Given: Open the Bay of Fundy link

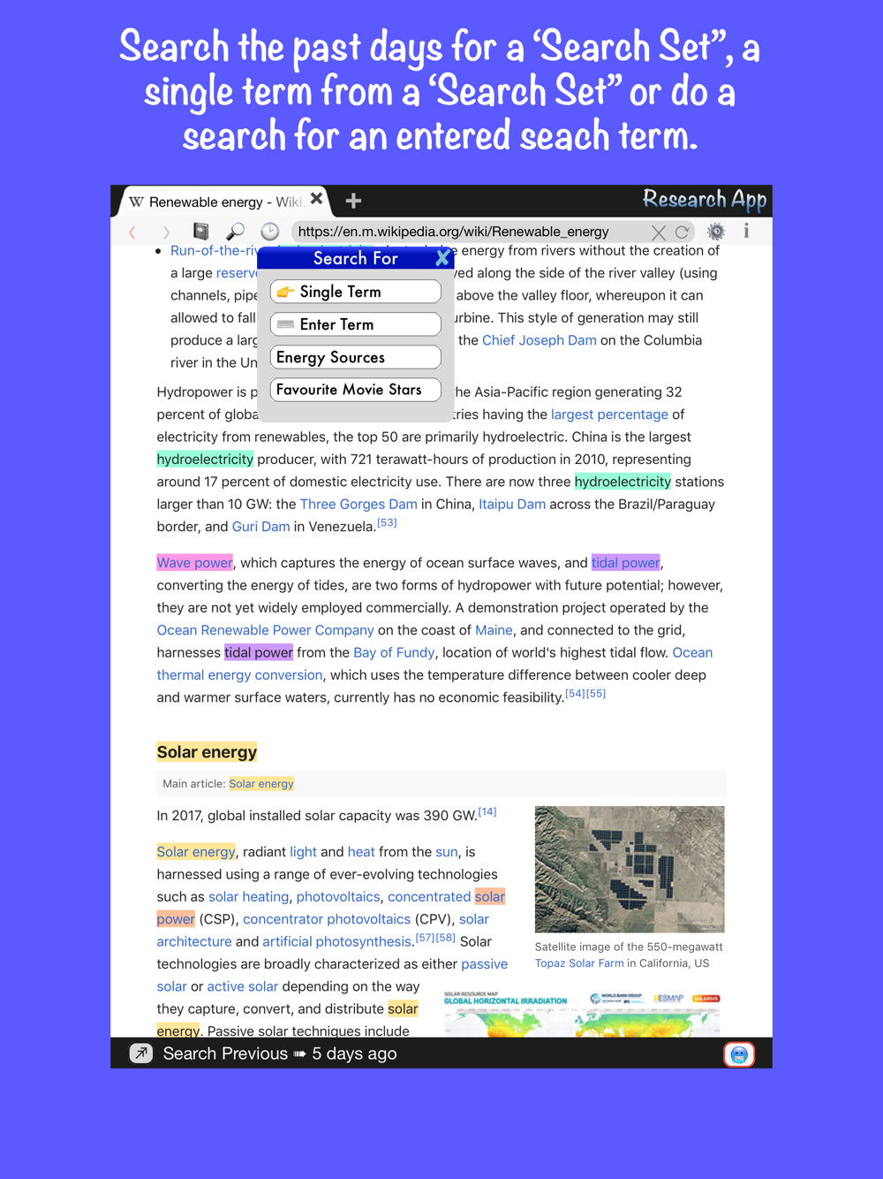Looking at the screenshot, I should [394, 652].
